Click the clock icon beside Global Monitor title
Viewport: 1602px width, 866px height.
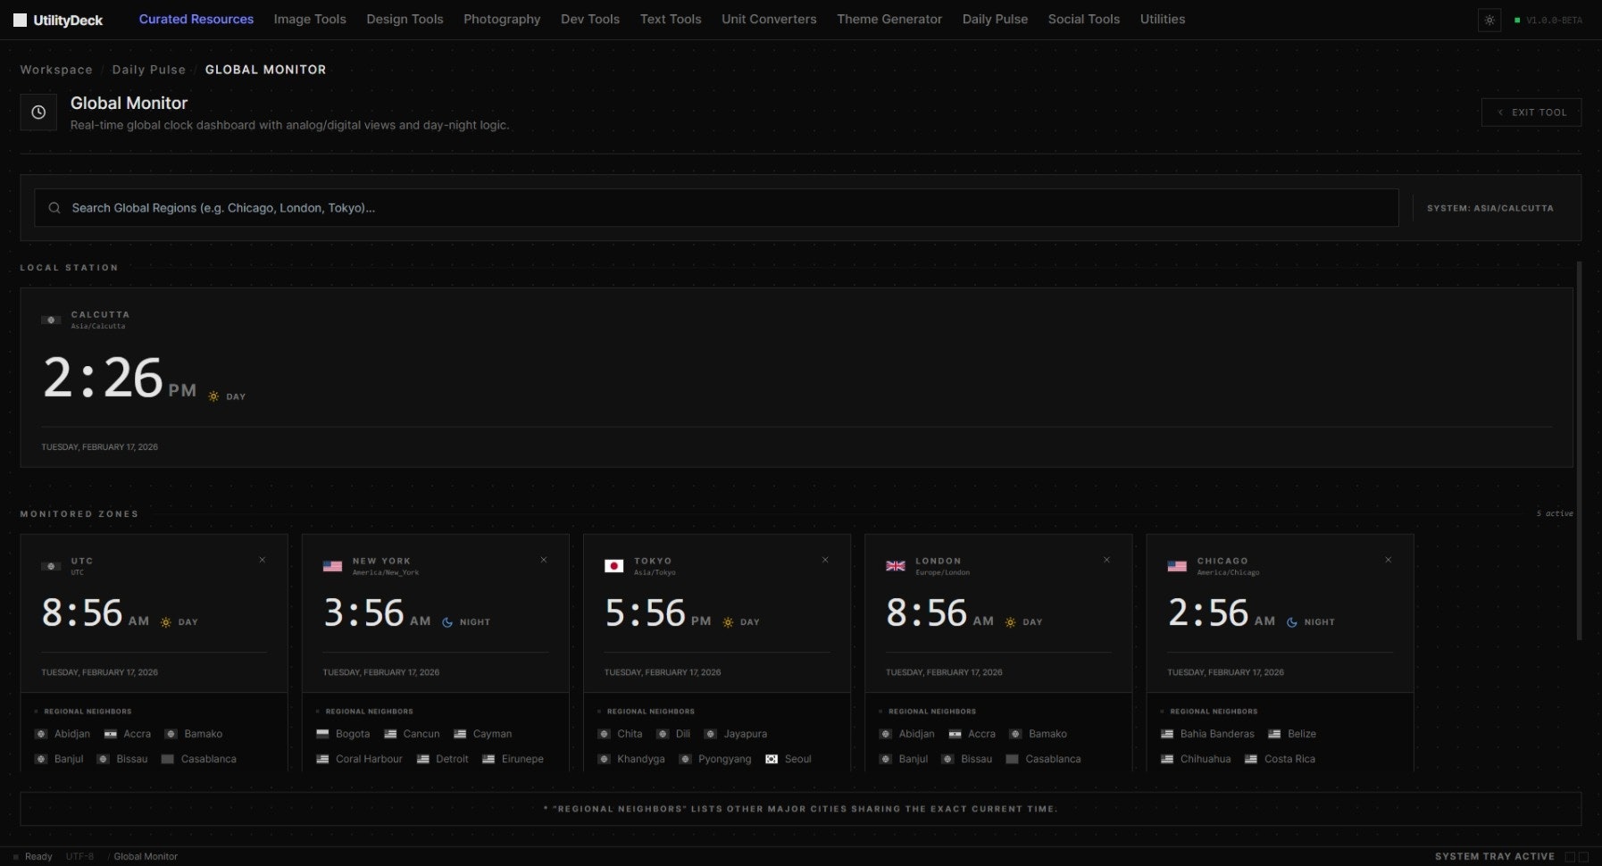(x=38, y=112)
